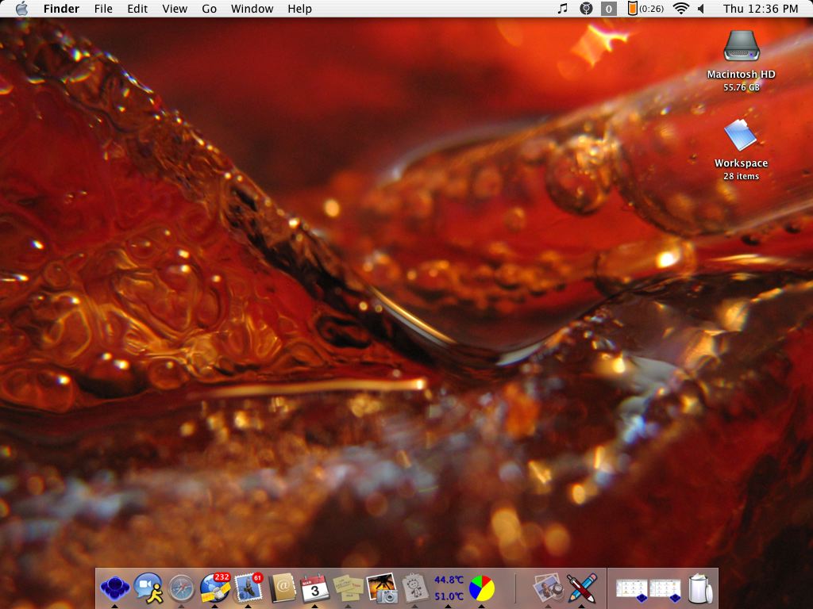The width and height of the screenshot is (813, 609).
Task: Open the Trash in the Dock
Action: [699, 588]
